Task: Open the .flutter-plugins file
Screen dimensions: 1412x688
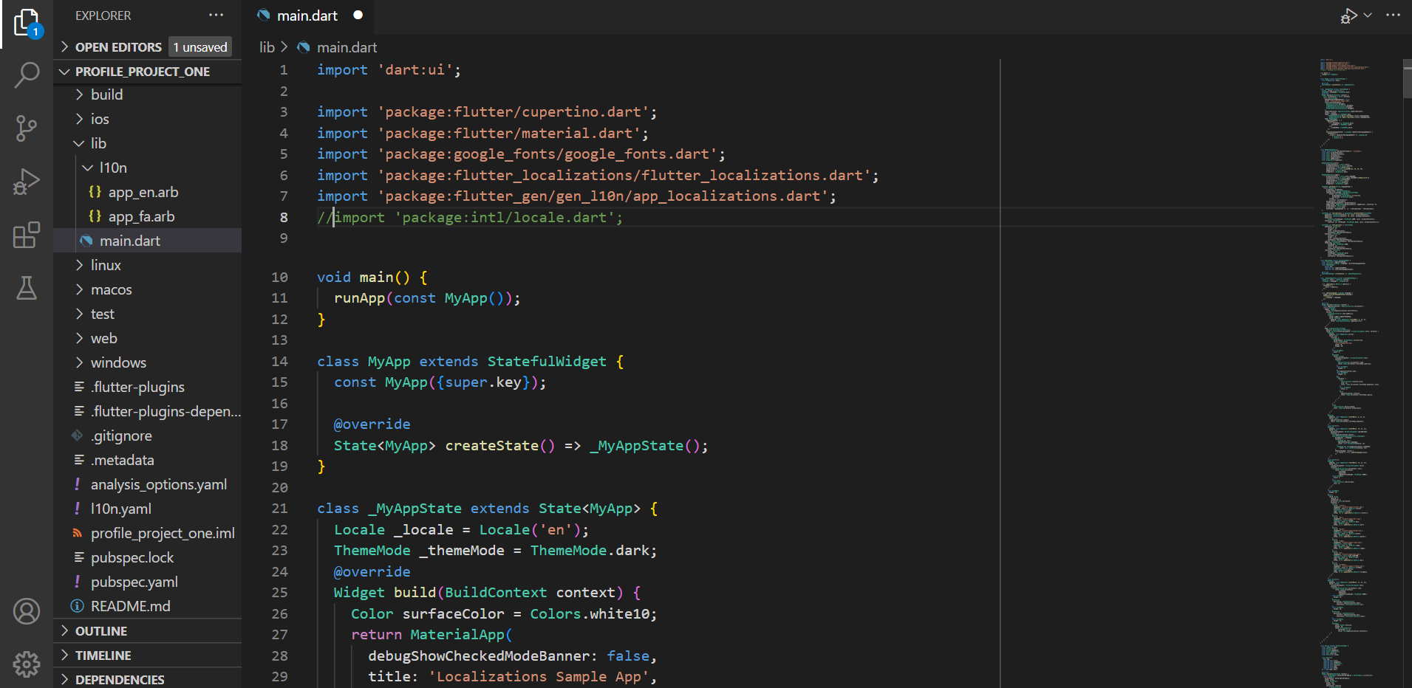Action: pos(147,387)
